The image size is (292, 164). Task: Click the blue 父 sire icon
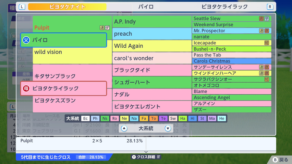click(26, 40)
